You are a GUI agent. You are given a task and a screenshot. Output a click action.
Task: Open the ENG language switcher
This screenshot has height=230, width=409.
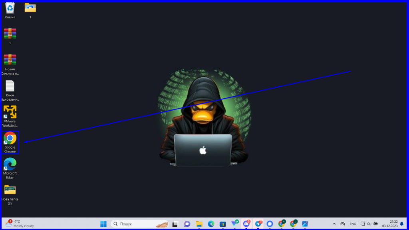[353, 224]
